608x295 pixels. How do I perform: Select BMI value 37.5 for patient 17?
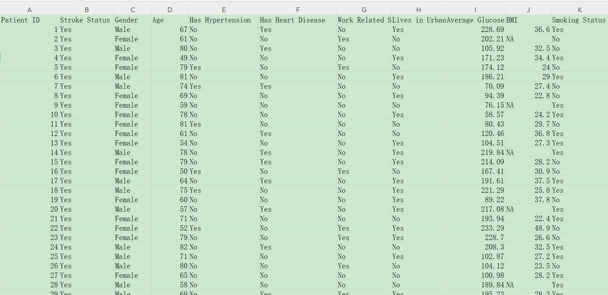pos(528,181)
